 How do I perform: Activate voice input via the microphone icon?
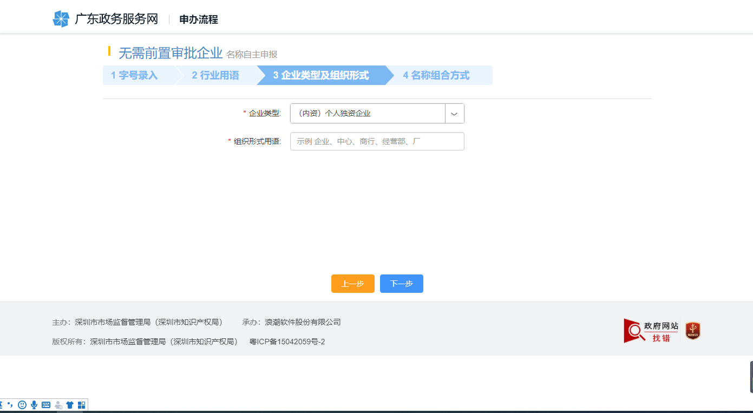pyautogui.click(x=34, y=404)
